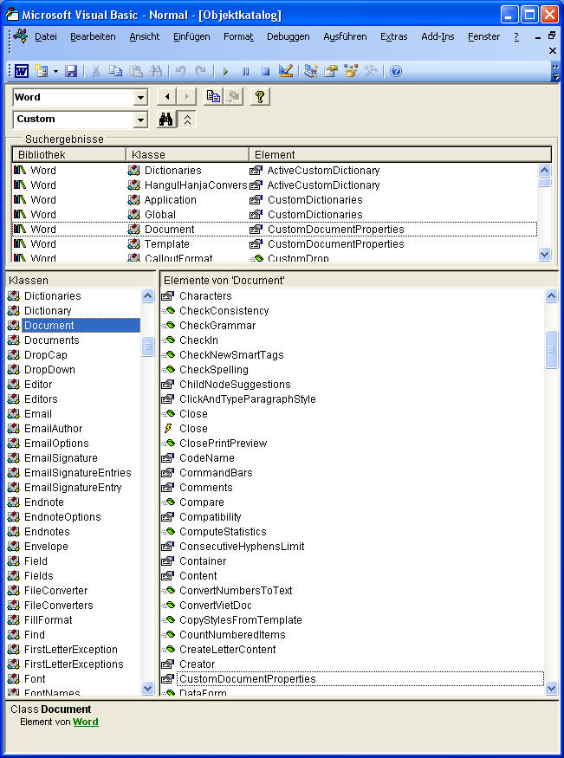Click the Insert UserForm toolbar icon
Image resolution: width=564 pixels, height=758 pixels.
pyautogui.click(x=42, y=72)
